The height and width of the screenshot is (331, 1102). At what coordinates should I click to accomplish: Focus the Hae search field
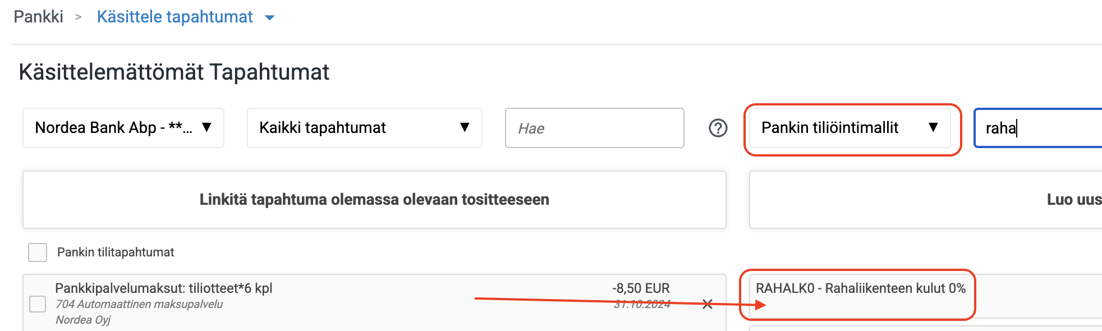[x=594, y=128]
